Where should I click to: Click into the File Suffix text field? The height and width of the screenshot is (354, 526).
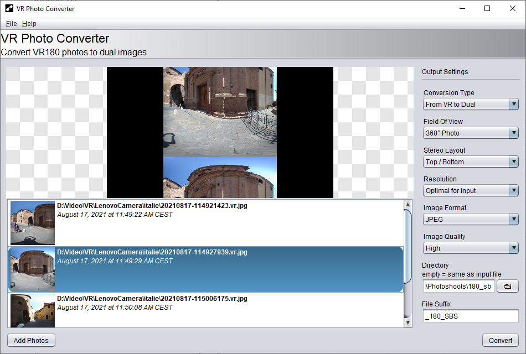[x=471, y=316]
